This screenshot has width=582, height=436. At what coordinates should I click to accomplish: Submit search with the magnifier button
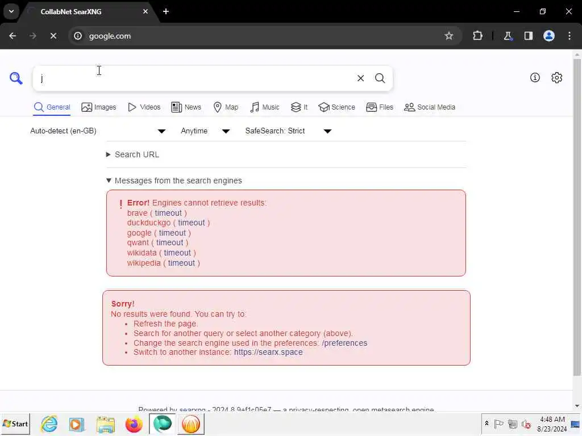[380, 78]
